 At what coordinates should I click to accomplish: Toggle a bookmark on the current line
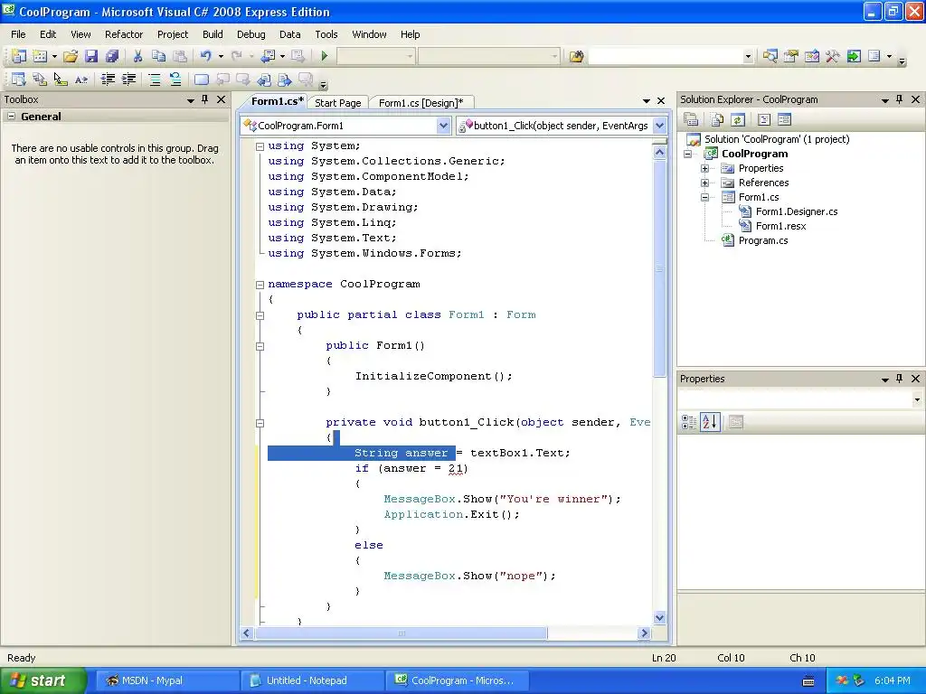202,80
